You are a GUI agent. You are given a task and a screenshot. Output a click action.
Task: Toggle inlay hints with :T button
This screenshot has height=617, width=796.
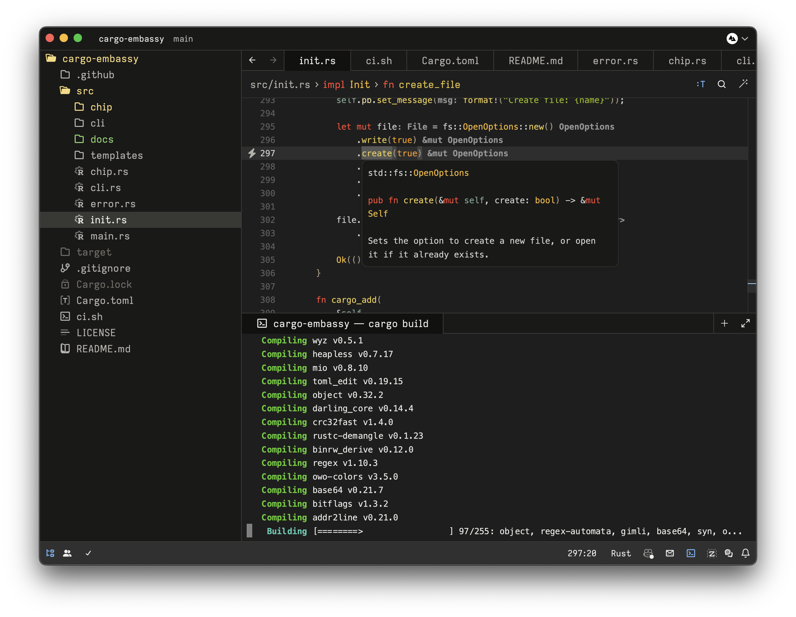tap(700, 84)
